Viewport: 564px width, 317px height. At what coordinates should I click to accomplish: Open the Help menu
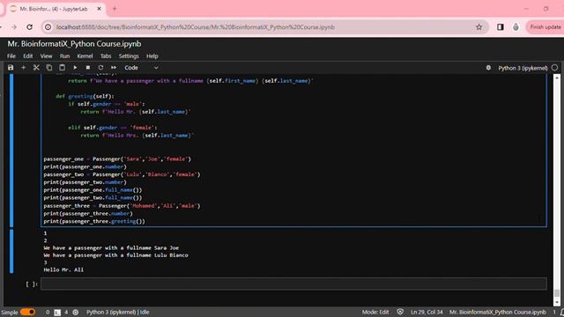click(x=152, y=56)
